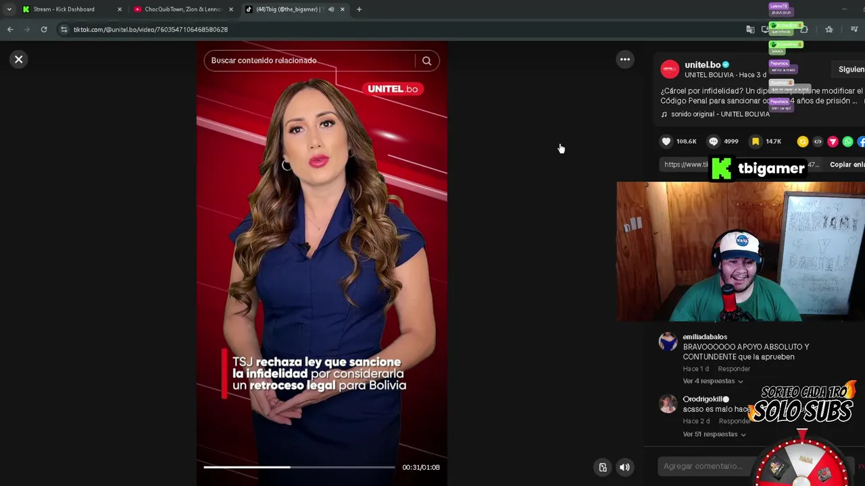Viewport: 865px width, 486px height.
Task: Click the 4999 comments count
Action: click(x=731, y=142)
